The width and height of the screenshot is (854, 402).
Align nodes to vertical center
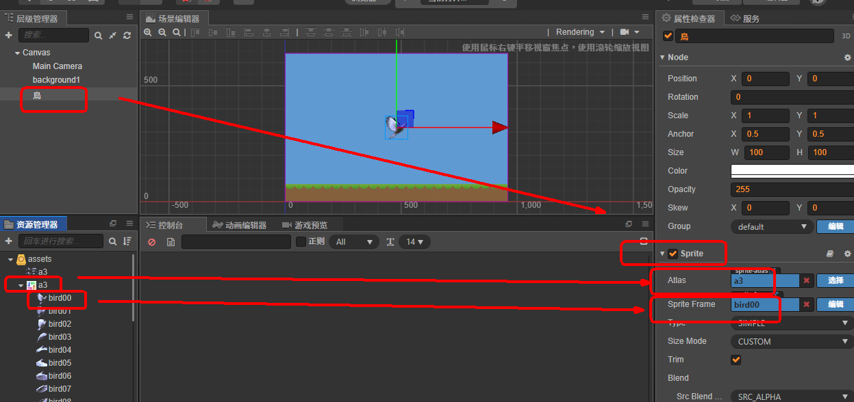point(212,32)
